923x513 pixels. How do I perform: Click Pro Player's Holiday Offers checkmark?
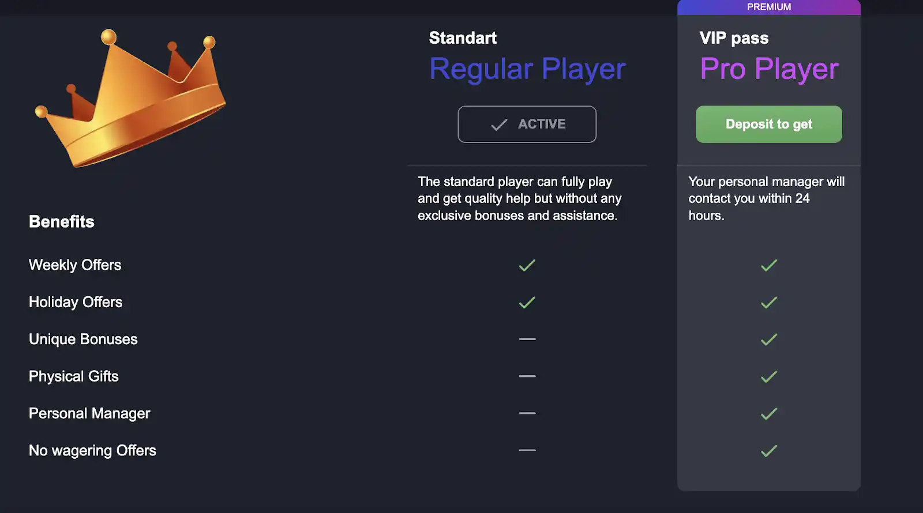click(x=769, y=302)
